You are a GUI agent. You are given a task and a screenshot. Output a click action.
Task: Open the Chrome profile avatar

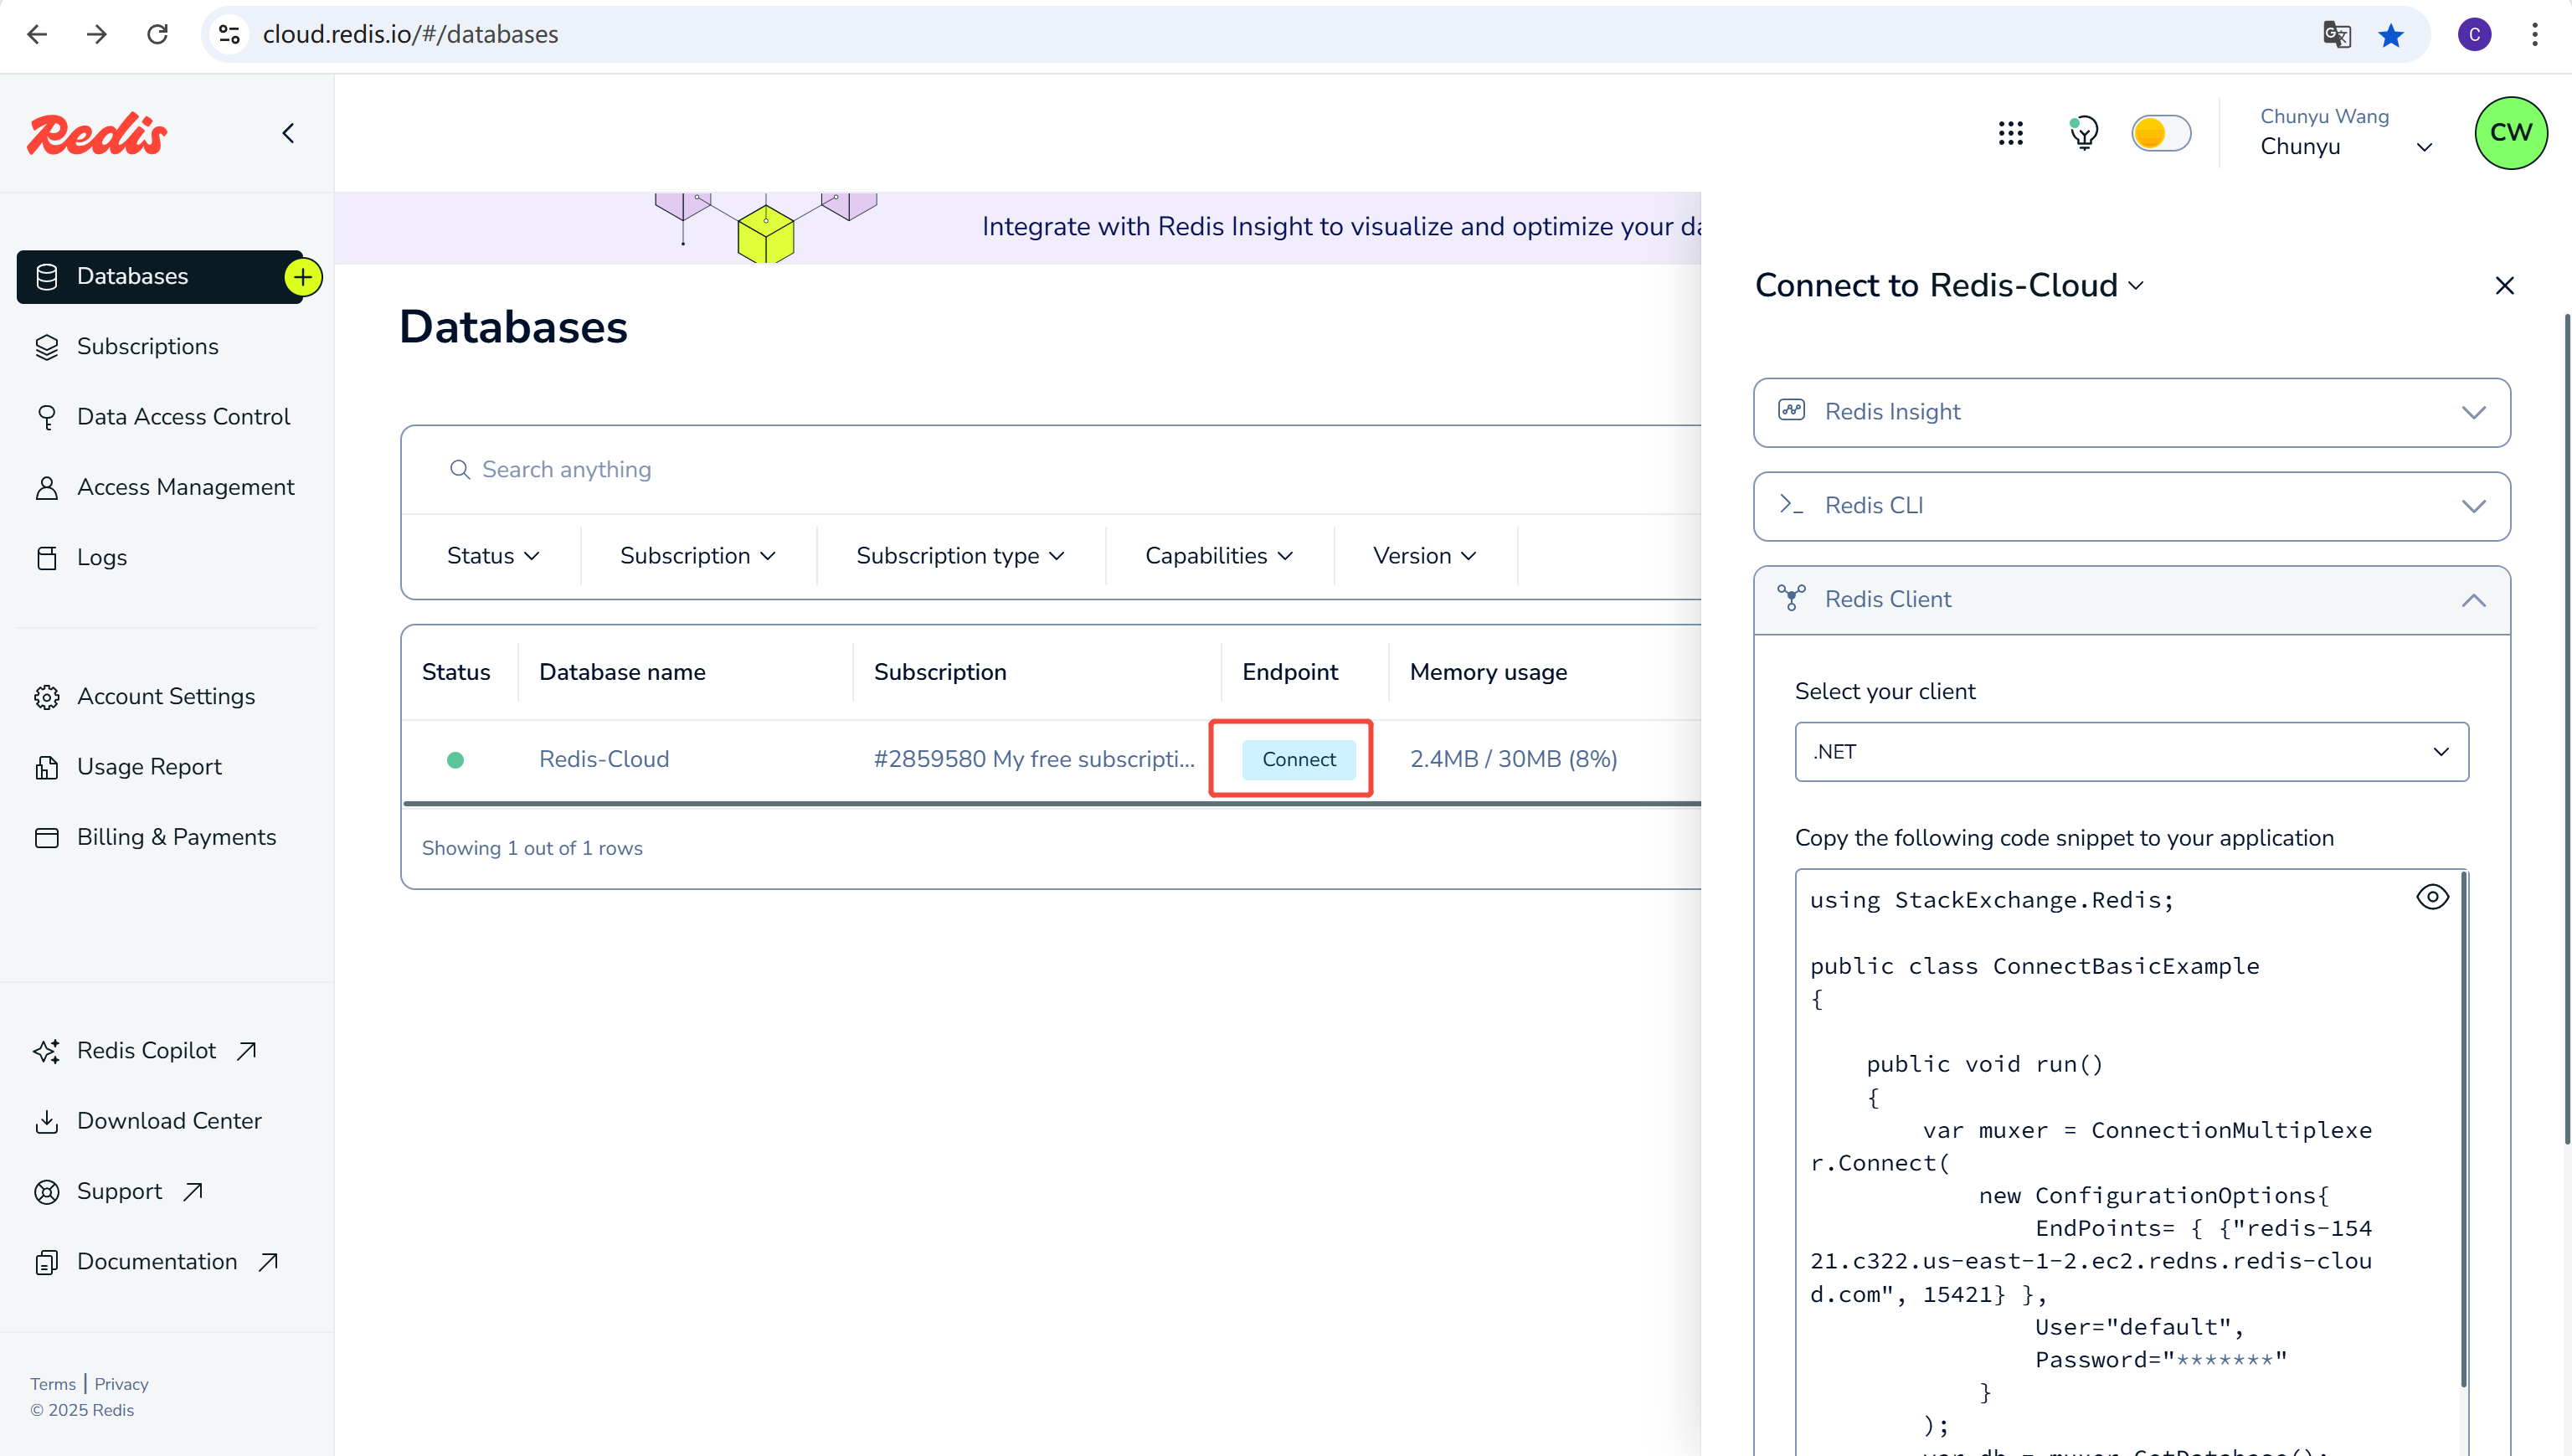2475,35
